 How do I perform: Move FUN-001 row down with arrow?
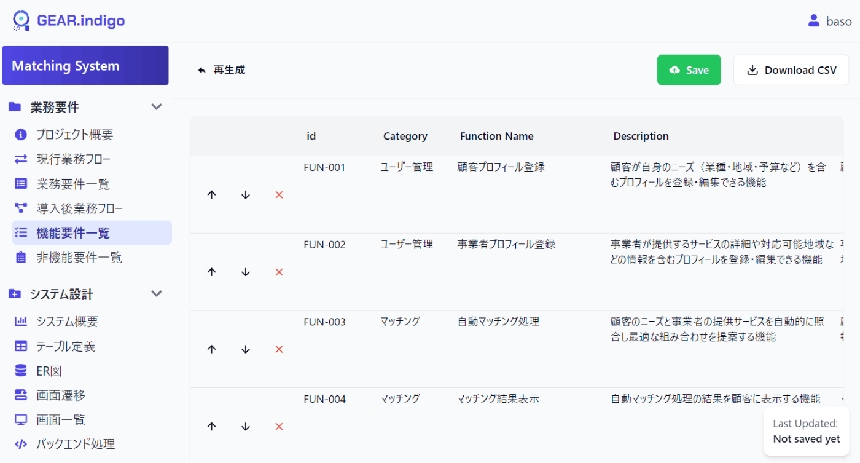pyautogui.click(x=246, y=195)
